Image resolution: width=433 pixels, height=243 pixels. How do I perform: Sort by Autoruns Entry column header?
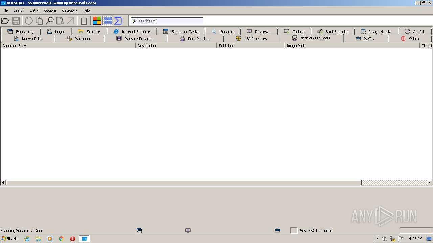(x=68, y=45)
